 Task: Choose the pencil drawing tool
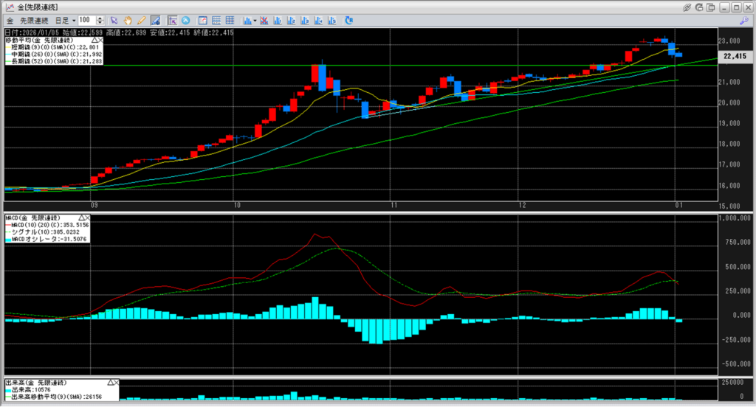pos(140,20)
